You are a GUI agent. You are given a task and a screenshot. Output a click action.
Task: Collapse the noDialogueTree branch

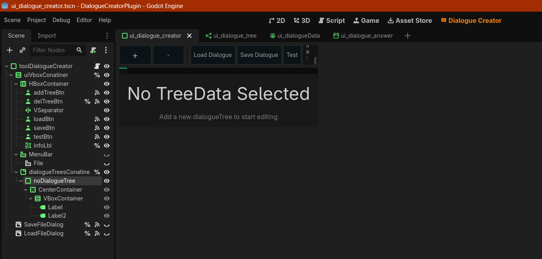[x=21, y=181]
